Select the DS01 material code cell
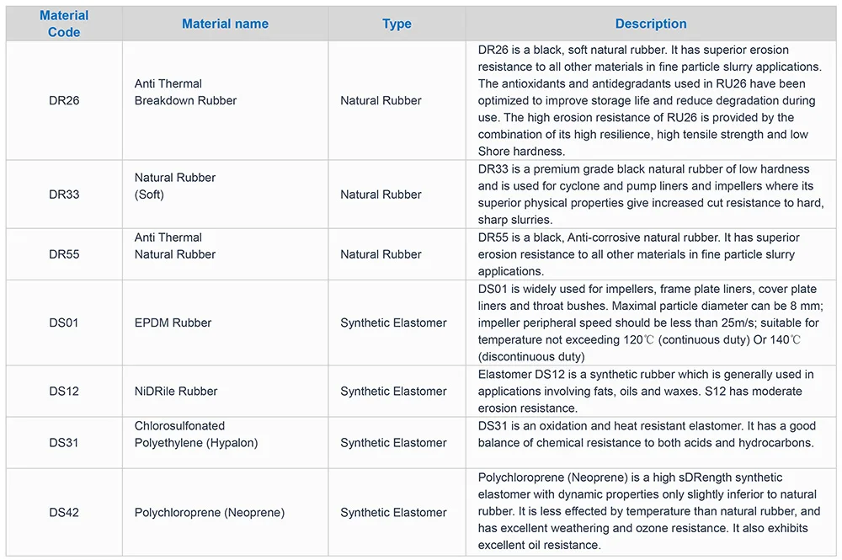842x560 pixels. pos(64,323)
